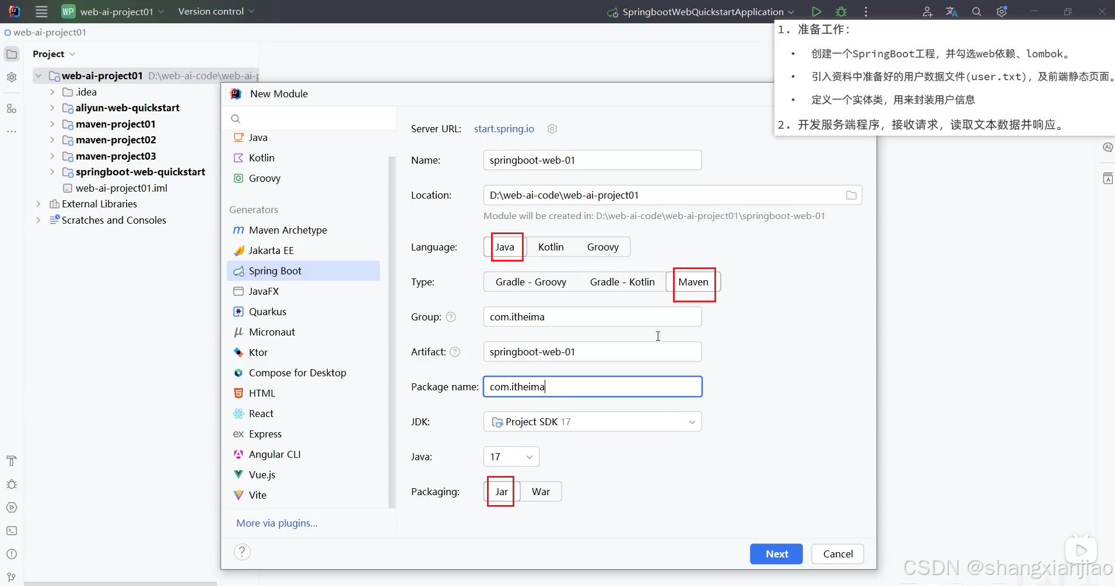Select Java as the language

click(x=505, y=247)
